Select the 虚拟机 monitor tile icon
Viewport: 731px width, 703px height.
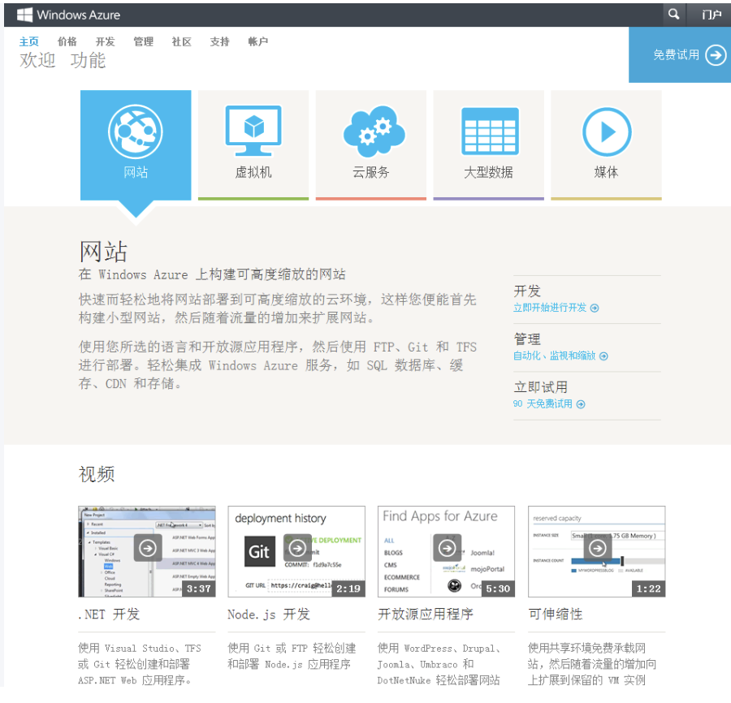[x=253, y=131]
